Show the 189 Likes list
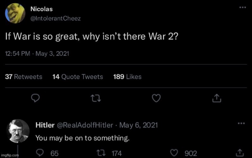This screenshot has height=158, width=252. pos(127,77)
